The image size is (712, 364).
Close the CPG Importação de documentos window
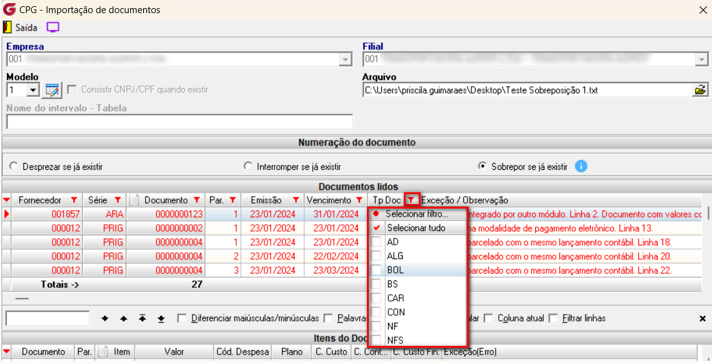(x=703, y=10)
